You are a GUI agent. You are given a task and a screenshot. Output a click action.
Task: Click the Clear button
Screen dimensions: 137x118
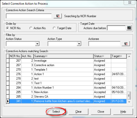78,112
